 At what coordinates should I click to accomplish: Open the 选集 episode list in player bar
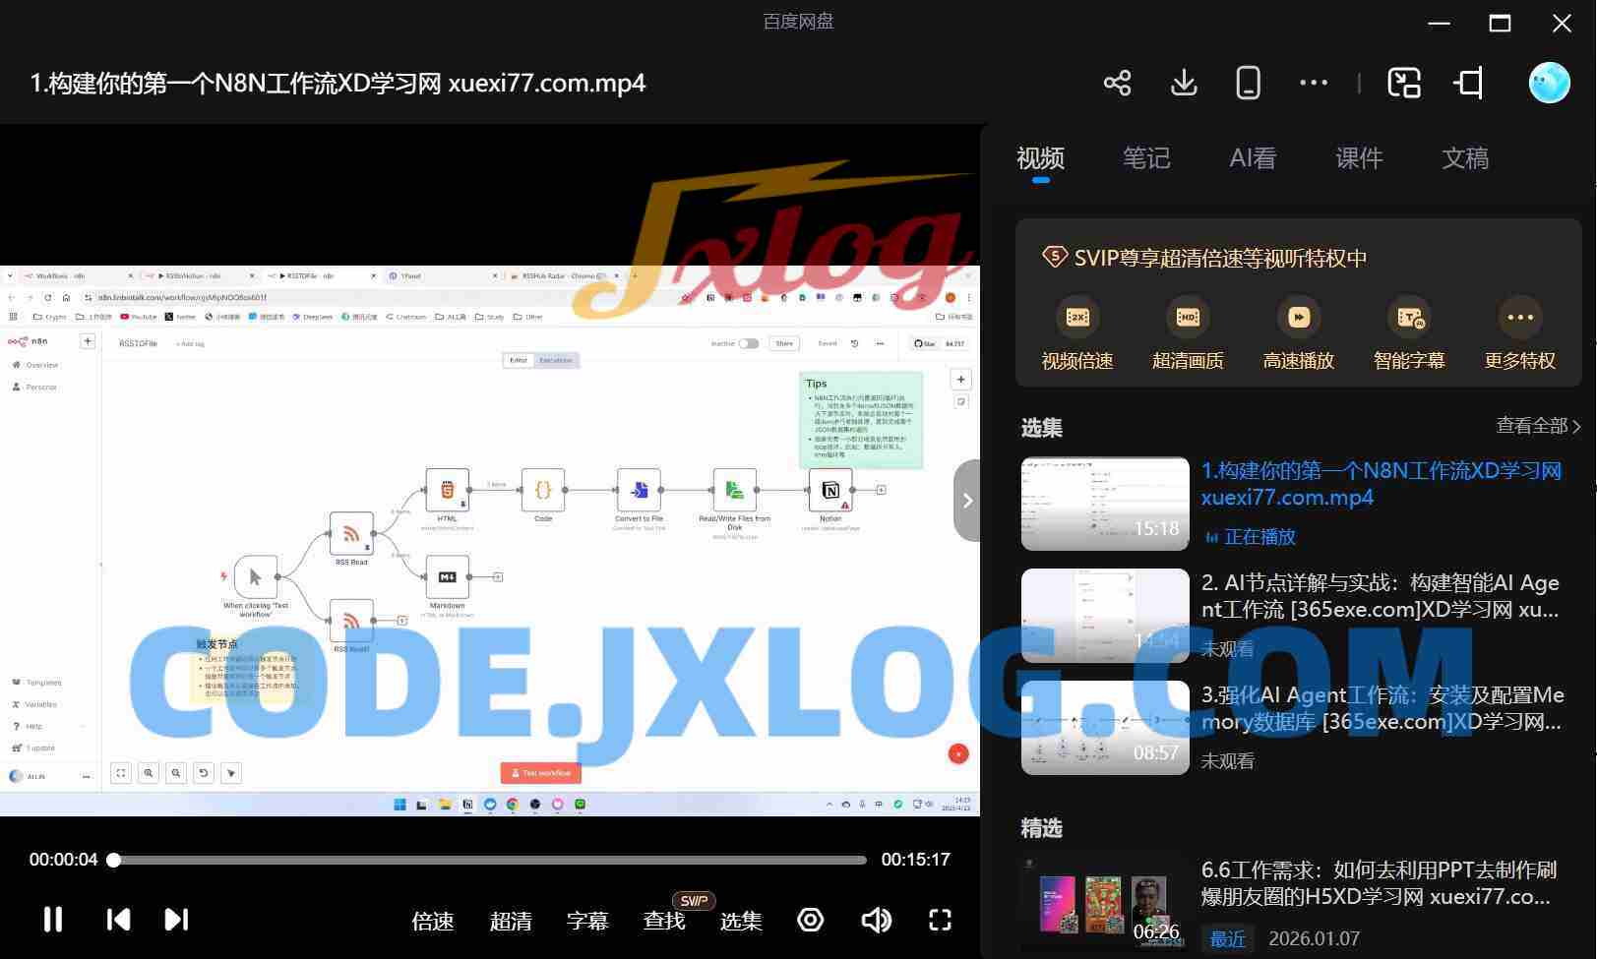click(x=741, y=921)
